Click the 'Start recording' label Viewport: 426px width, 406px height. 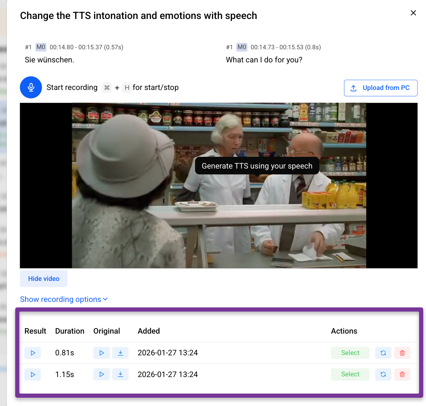[72, 88]
